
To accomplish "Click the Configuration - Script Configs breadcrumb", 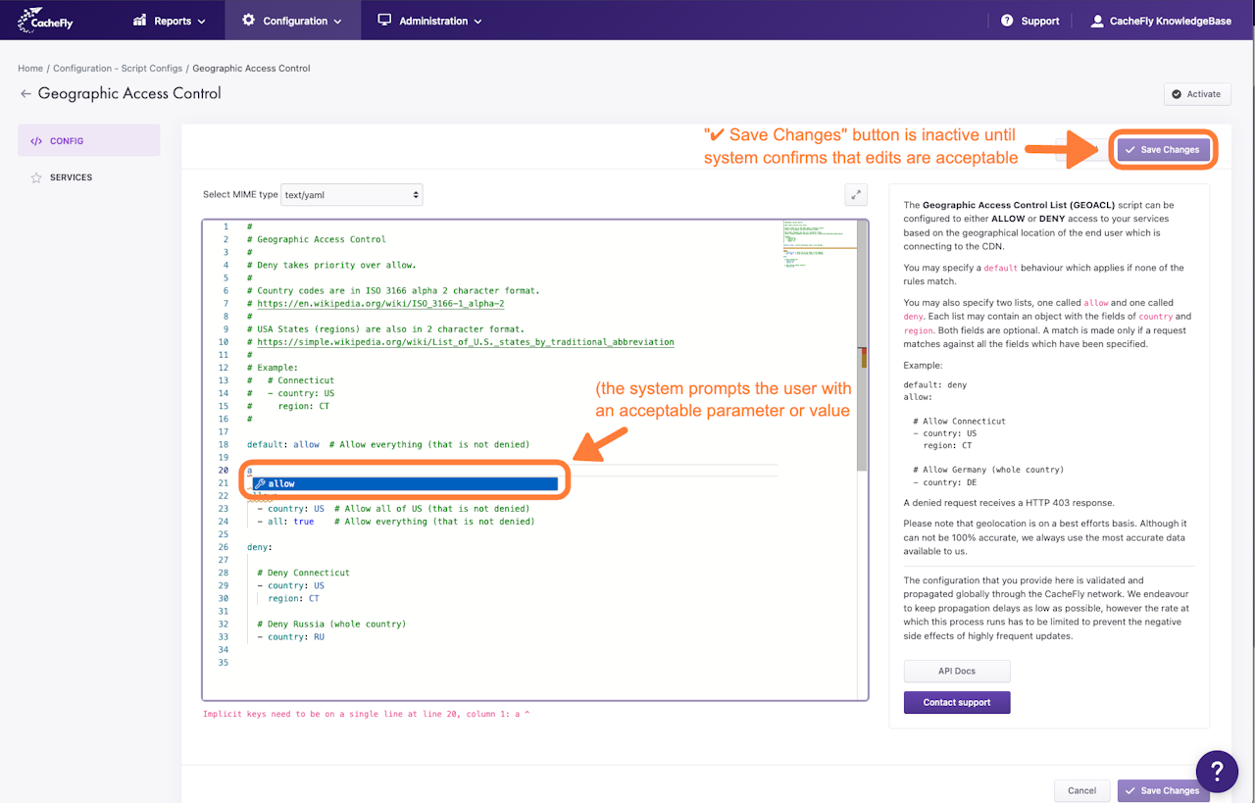I will [118, 69].
